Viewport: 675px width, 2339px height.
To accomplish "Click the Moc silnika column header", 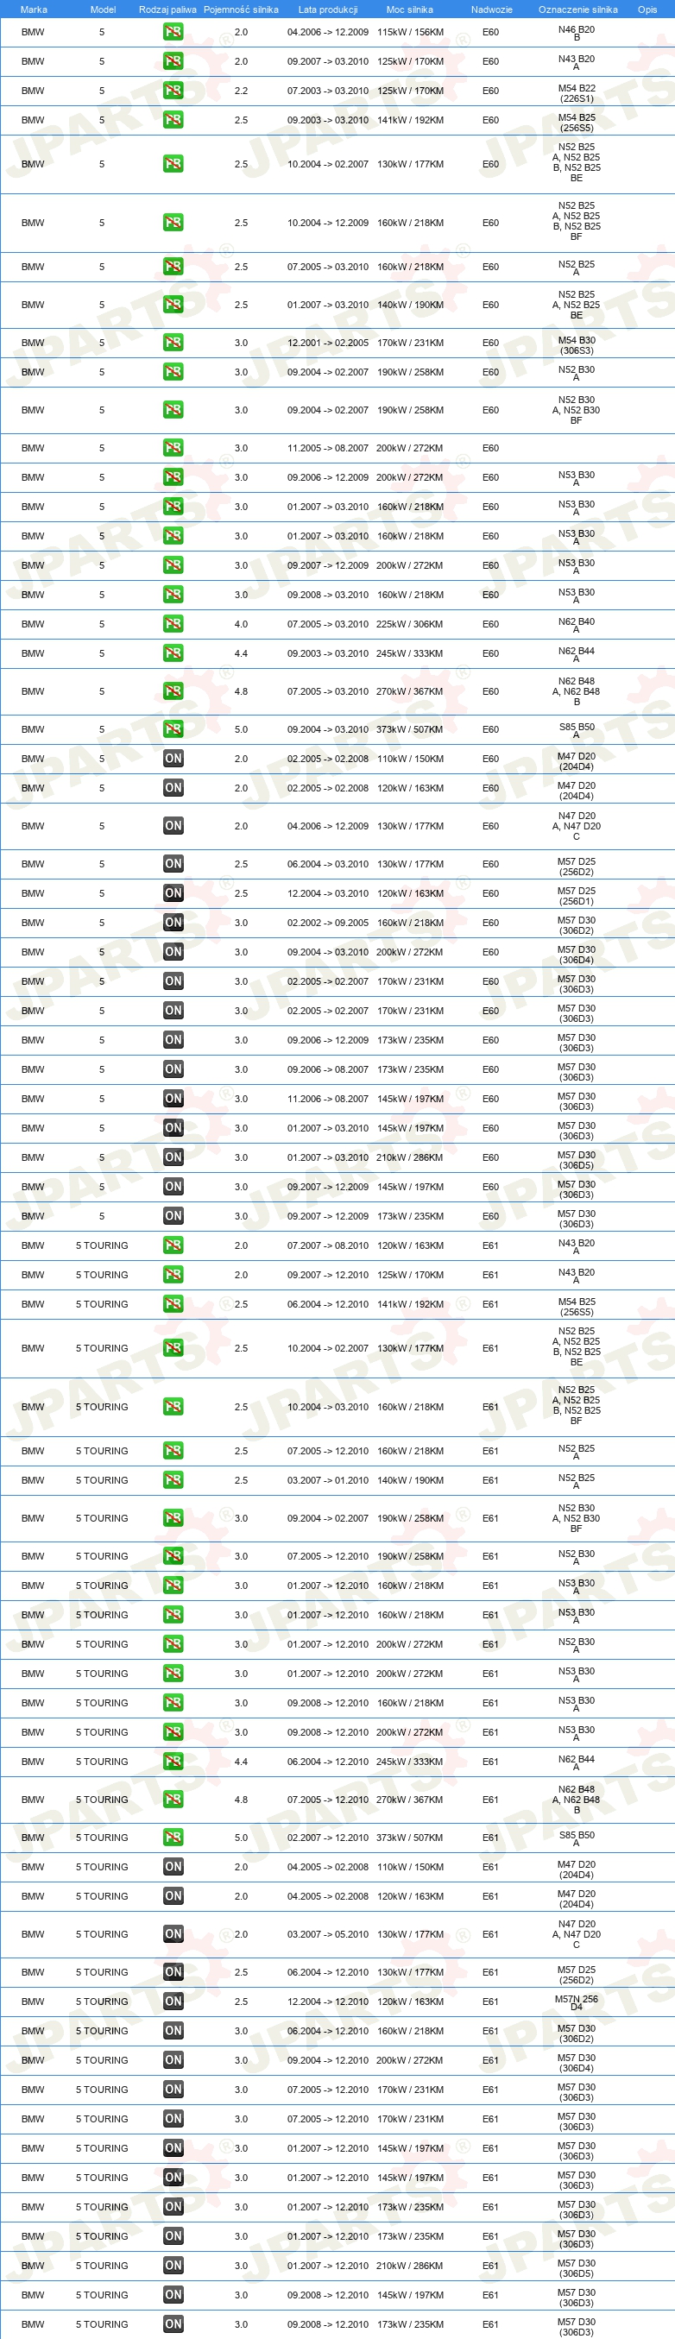I will tap(410, 9).
